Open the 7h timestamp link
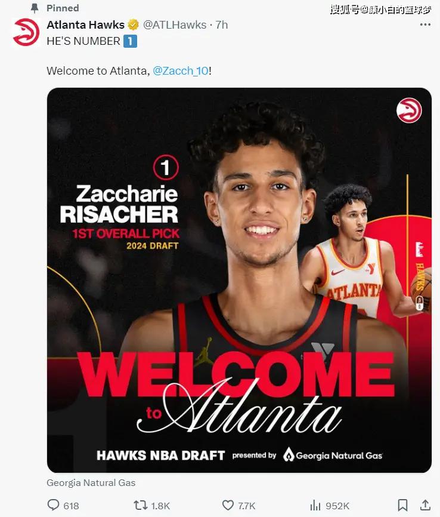440x517 pixels. pos(222,24)
